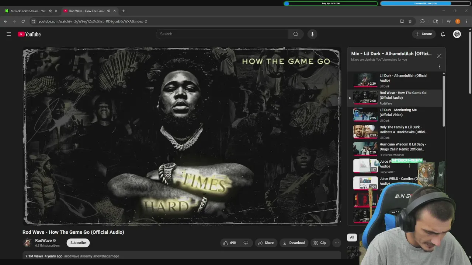Image resolution: width=472 pixels, height=265 pixels.
Task: Select the Rod Wave - How The Game tab
Action: pyautogui.click(x=87, y=11)
